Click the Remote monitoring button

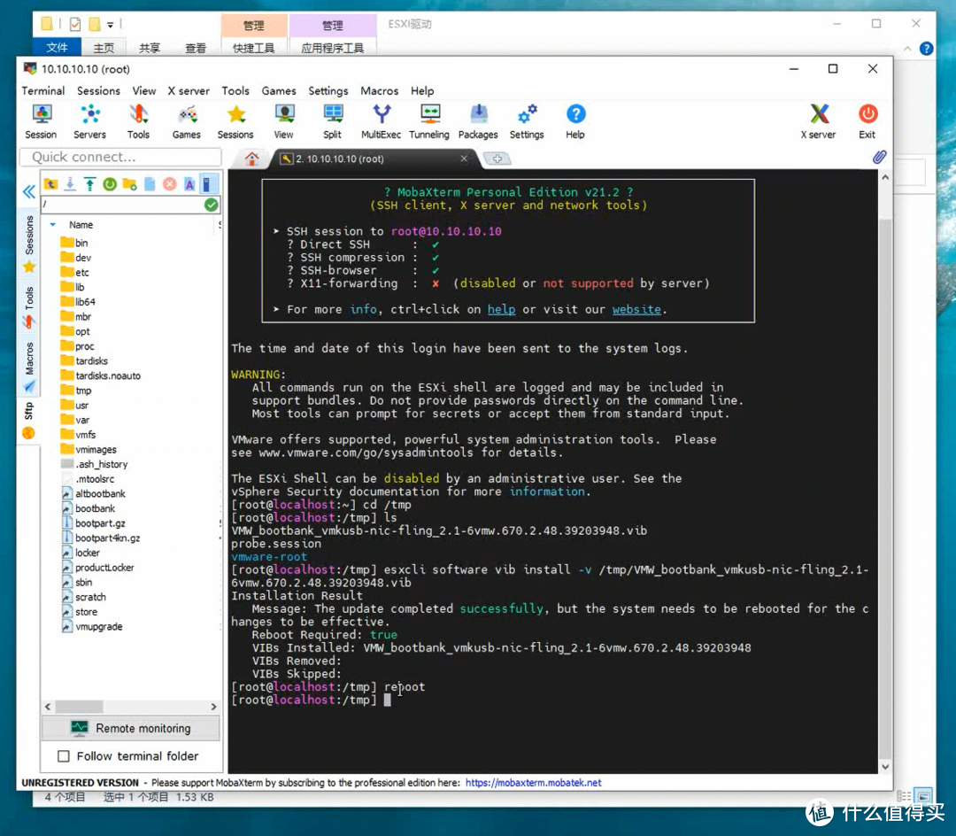(x=130, y=728)
